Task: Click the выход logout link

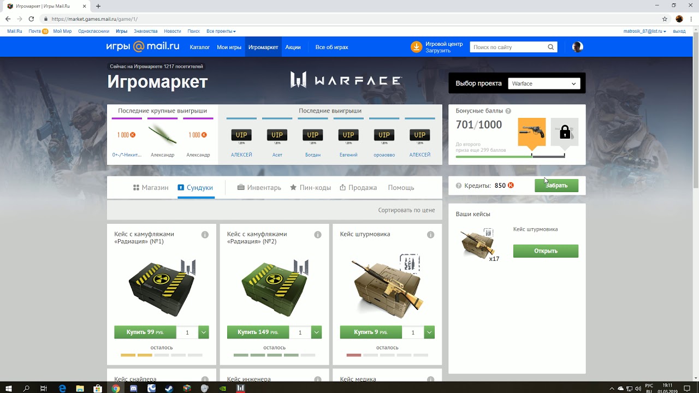Action: pos(679,31)
